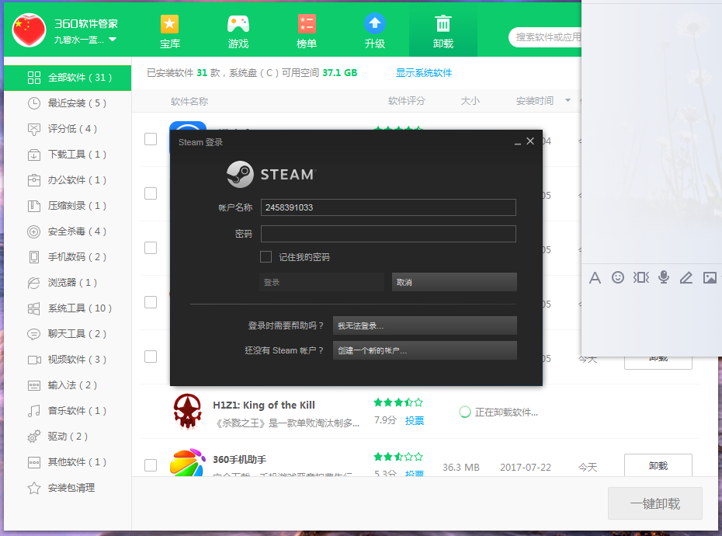
Task: Click the shake window icon in chat
Action: (x=641, y=277)
